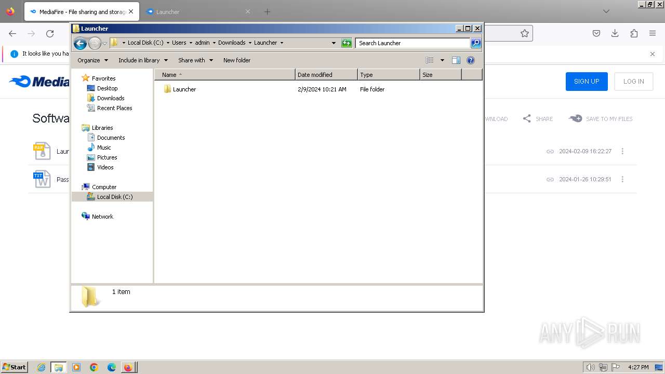Sort by the Size column header
This screenshot has height=374, width=665.
[x=441, y=75]
